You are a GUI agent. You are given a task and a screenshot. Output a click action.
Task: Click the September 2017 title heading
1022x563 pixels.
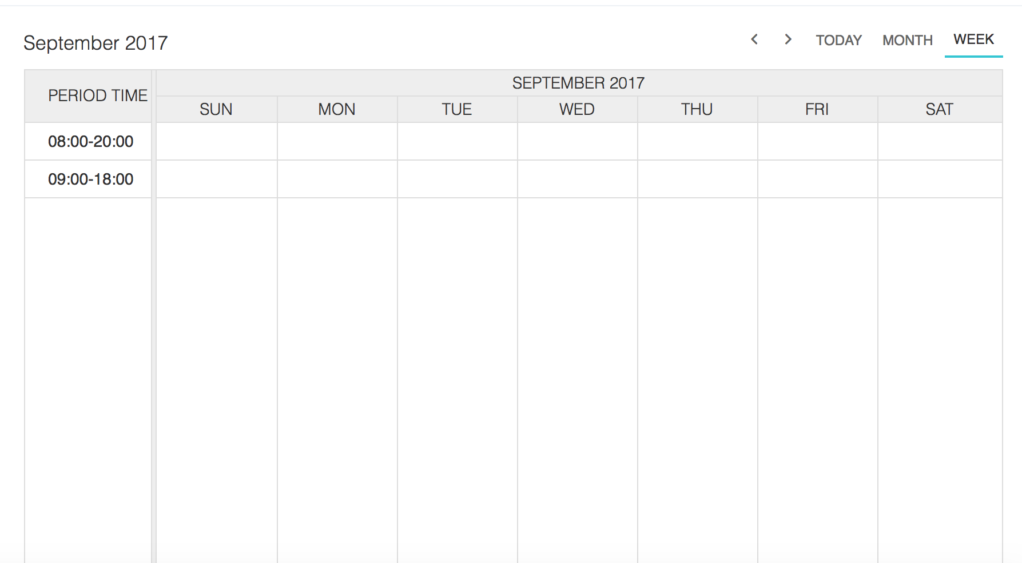95,42
